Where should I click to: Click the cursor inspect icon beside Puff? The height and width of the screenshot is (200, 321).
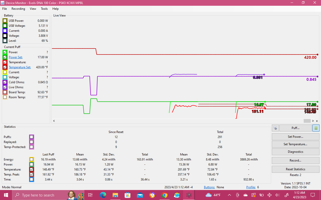pos(275,128)
